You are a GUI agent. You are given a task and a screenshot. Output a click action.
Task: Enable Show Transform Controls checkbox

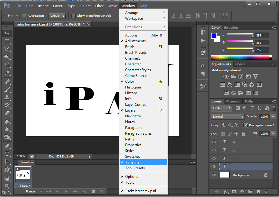coord(73,16)
